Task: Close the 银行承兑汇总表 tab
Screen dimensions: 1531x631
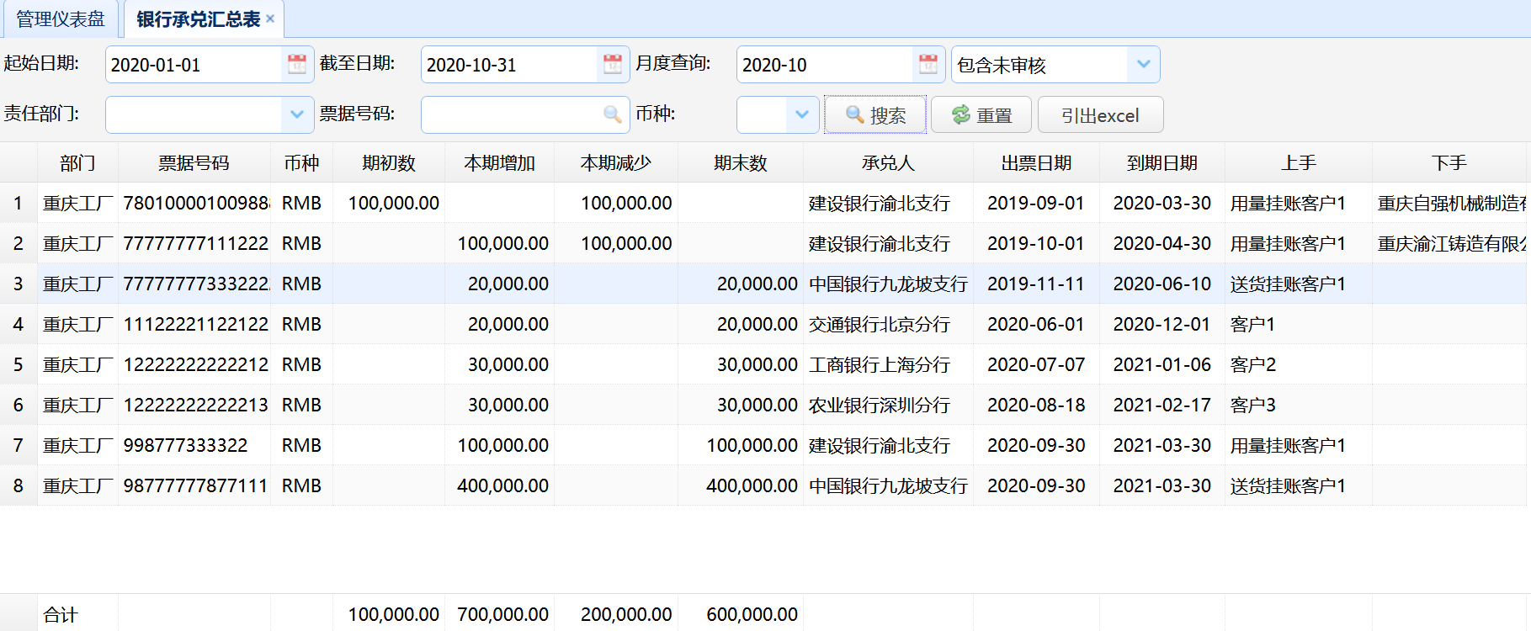Action: click(270, 19)
